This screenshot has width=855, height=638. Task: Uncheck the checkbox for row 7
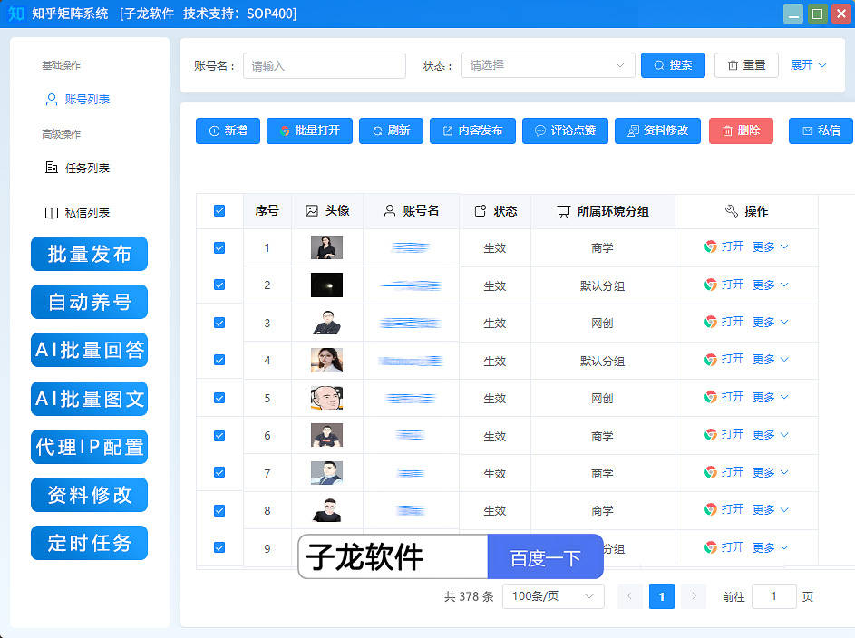[219, 472]
